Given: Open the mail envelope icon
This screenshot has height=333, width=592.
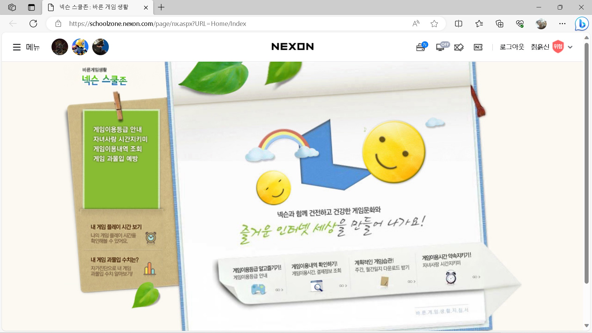Looking at the screenshot, I should point(459,47).
